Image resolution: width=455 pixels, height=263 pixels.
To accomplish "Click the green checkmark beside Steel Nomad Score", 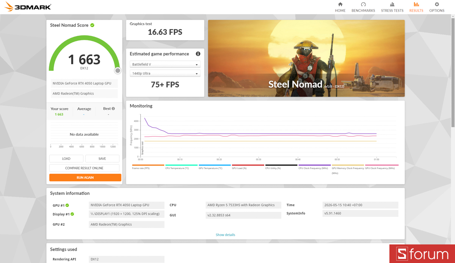I will coord(92,25).
